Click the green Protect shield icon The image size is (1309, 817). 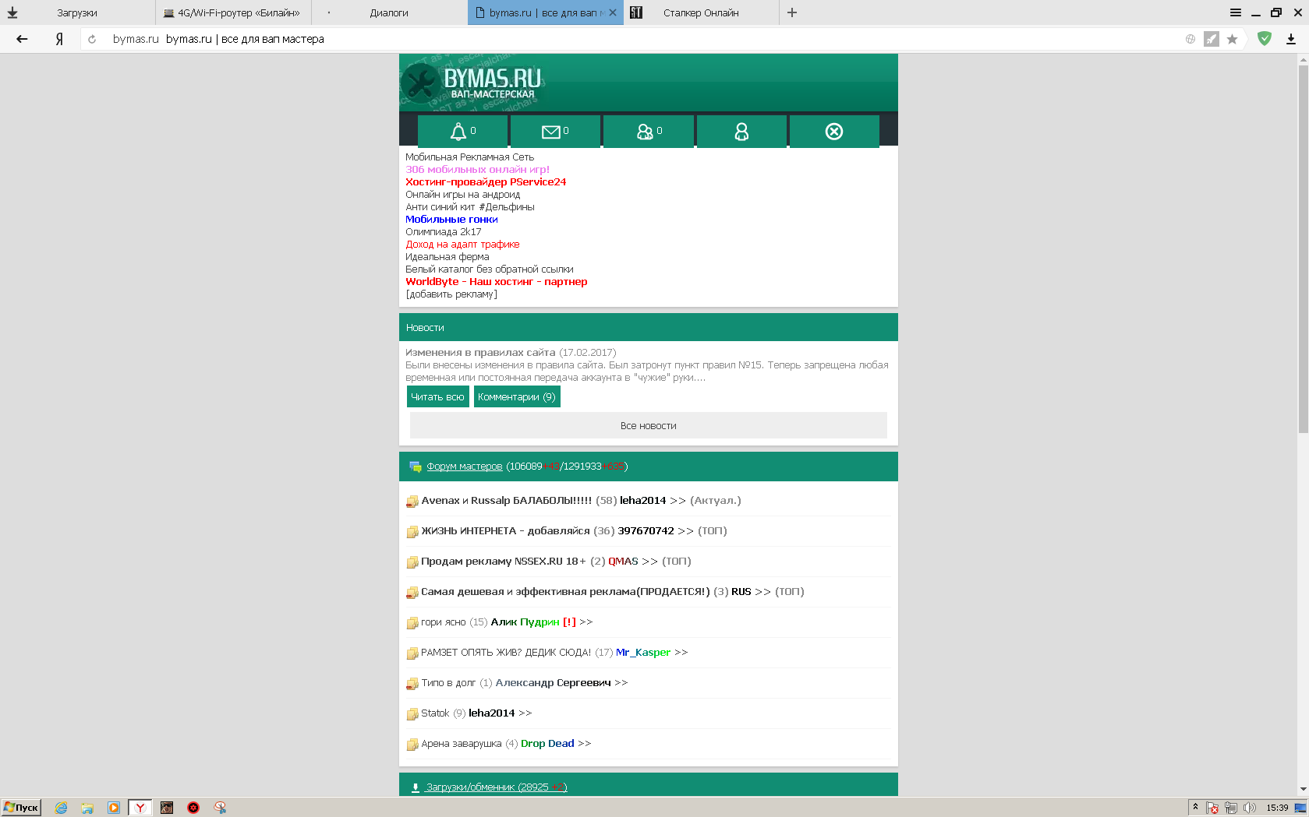coord(1265,39)
